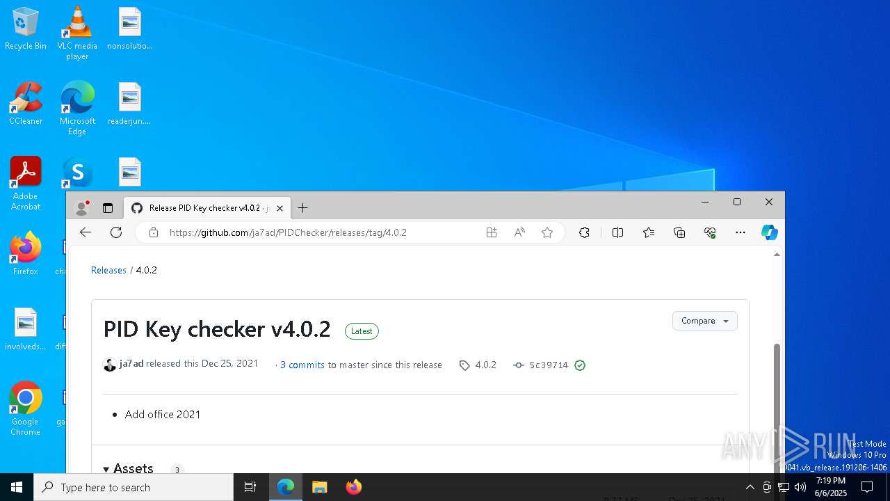Close the Release PID Key checker tab
Viewport: 890px width, 501px height.
pyautogui.click(x=280, y=208)
